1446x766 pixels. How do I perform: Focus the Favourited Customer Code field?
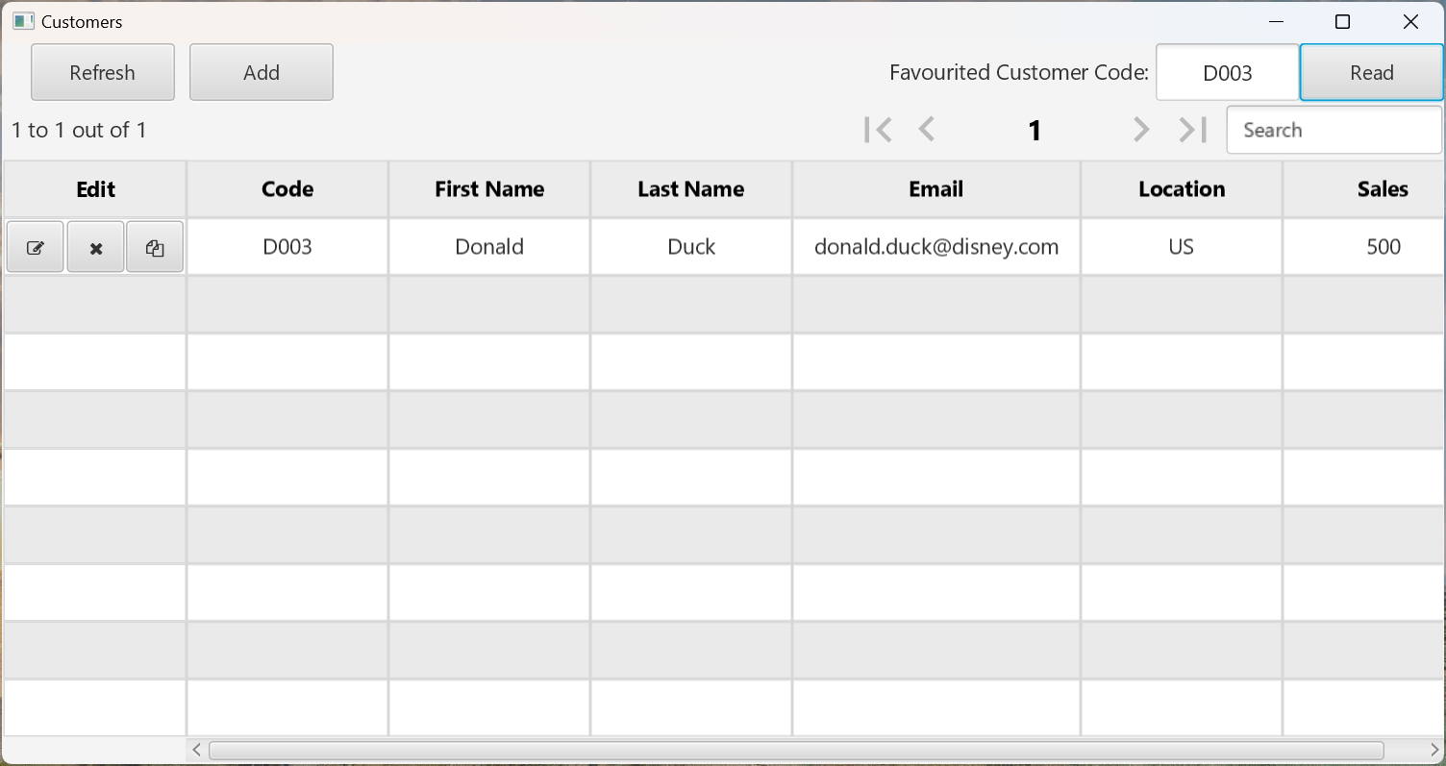click(x=1227, y=73)
